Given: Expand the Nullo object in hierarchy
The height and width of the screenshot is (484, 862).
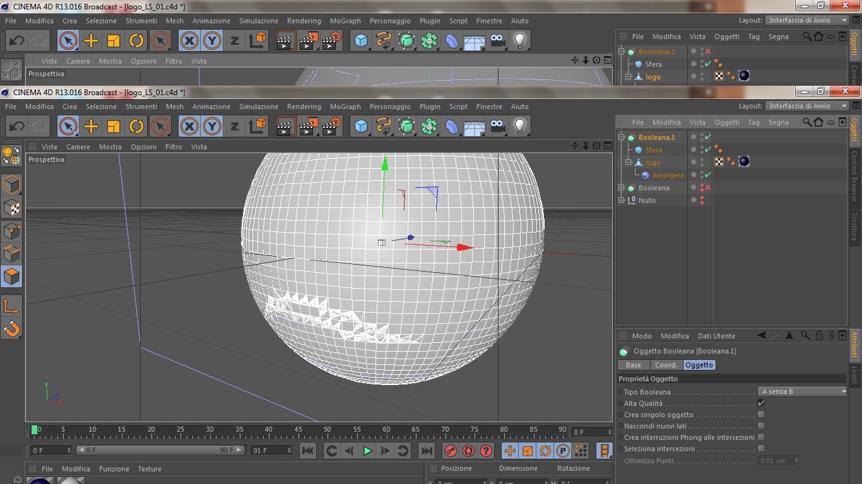Looking at the screenshot, I should [622, 200].
